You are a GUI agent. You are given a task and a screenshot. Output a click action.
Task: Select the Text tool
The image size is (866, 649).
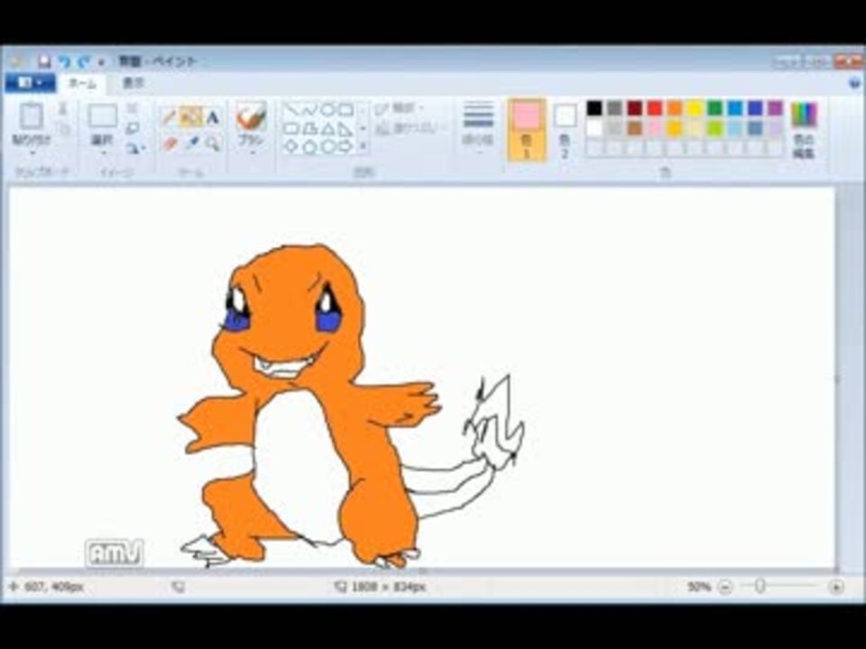click(x=213, y=116)
